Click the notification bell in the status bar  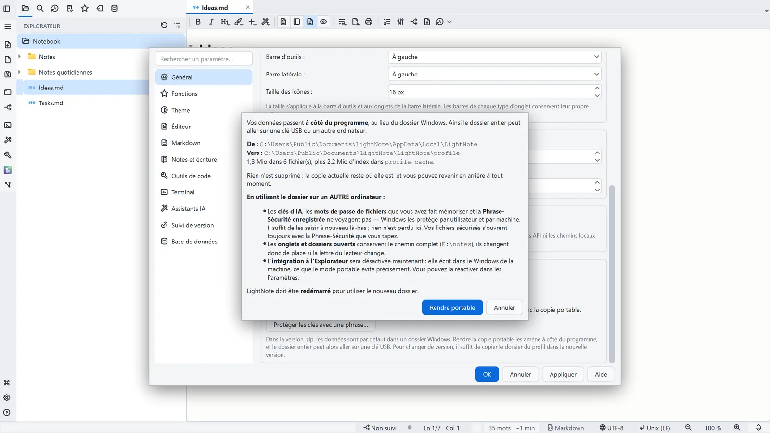758,428
